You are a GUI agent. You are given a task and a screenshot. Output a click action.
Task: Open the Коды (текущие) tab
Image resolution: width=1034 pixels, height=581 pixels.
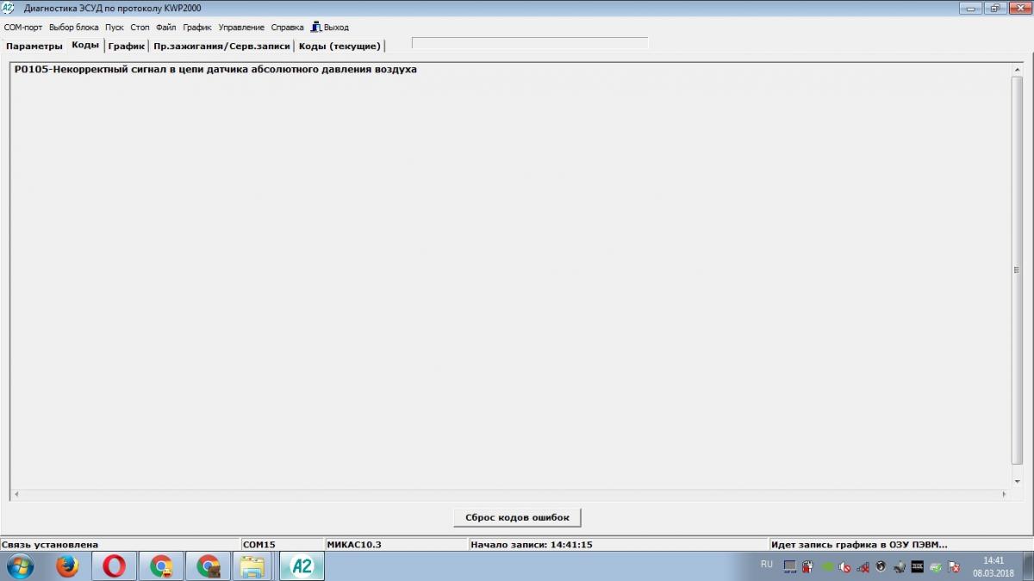[339, 46]
